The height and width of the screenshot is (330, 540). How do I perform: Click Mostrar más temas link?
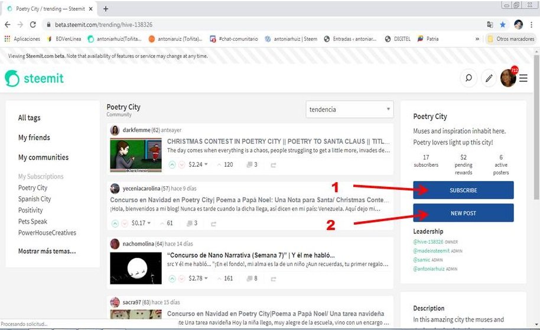(x=47, y=251)
